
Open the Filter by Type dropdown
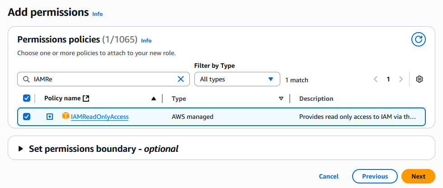(237, 79)
